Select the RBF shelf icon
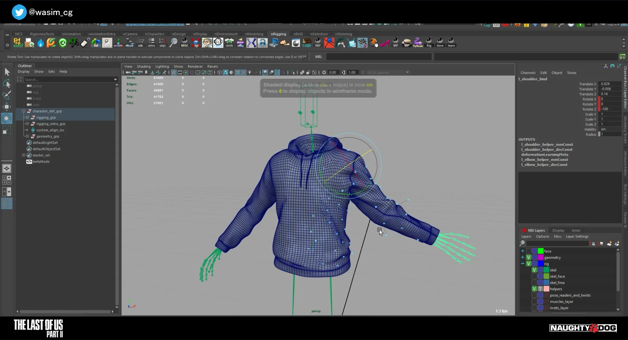Image resolution: width=628 pixels, height=340 pixels. click(318, 43)
